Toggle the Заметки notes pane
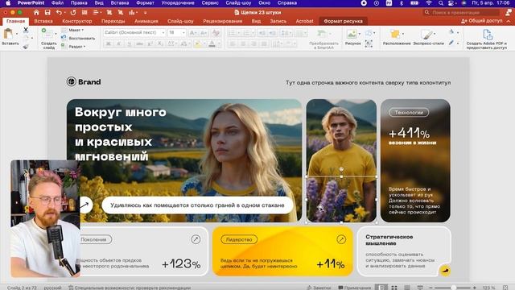The width and height of the screenshot is (515, 290). pyautogui.click(x=319, y=288)
